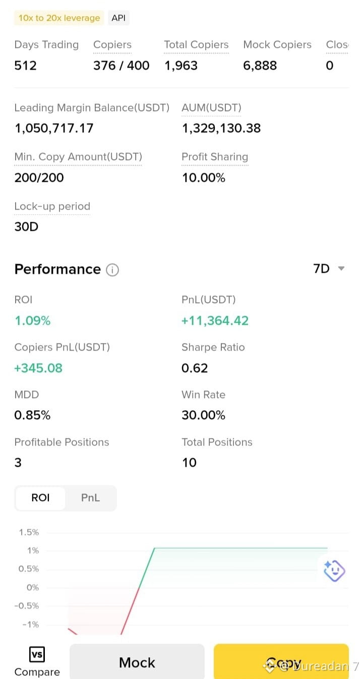This screenshot has height=679, width=363.
Task: Select the ROI chart tab
Action: [x=40, y=498]
